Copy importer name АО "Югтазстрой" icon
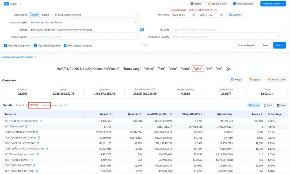Viewport: 290px width, 174px height. point(26,127)
